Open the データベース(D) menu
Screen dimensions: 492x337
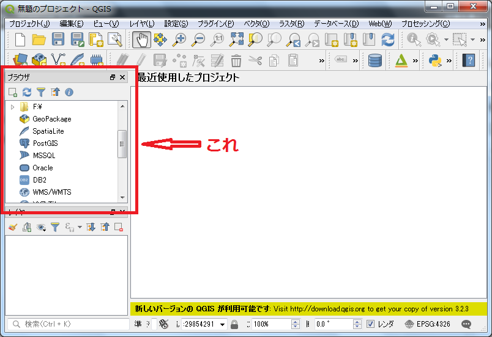[x=337, y=24]
